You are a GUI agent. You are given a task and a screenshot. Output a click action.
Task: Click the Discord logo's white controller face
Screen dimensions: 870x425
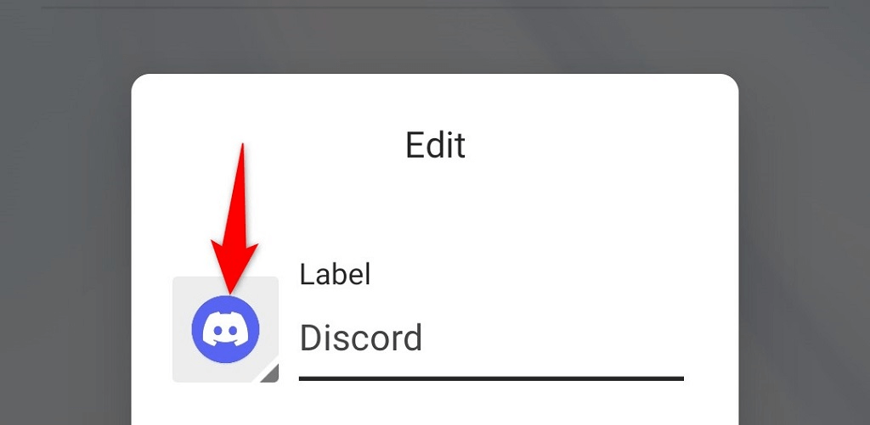pyautogui.click(x=225, y=331)
